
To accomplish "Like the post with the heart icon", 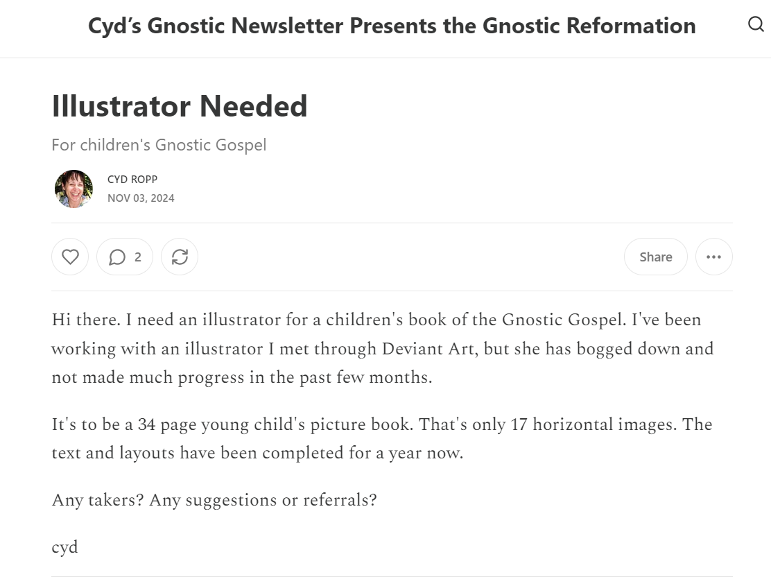I will (70, 257).
